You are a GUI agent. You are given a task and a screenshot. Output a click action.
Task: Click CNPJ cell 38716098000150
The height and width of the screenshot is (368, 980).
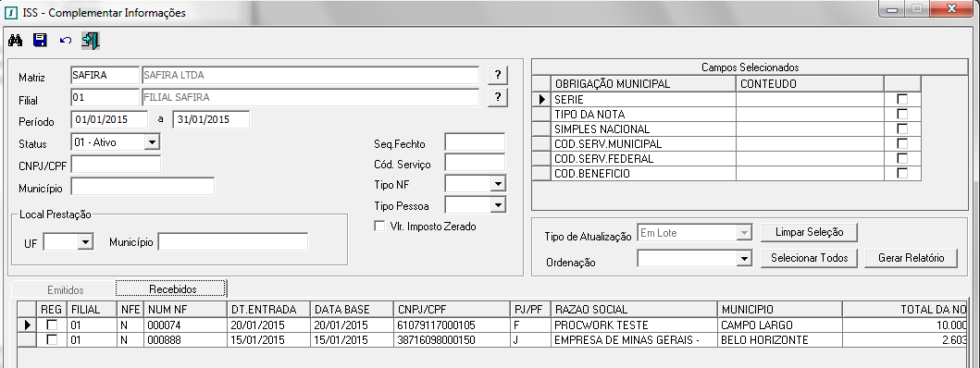[452, 340]
